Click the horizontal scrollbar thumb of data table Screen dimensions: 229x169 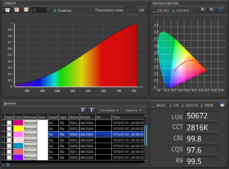pos(8,165)
